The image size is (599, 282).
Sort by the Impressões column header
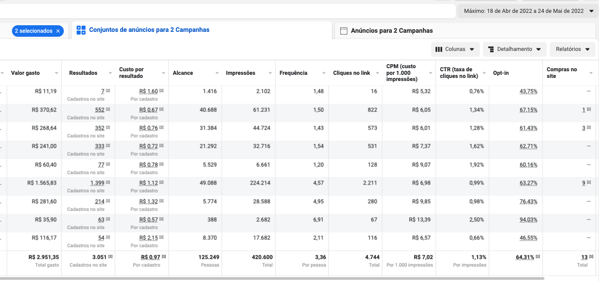(241, 73)
